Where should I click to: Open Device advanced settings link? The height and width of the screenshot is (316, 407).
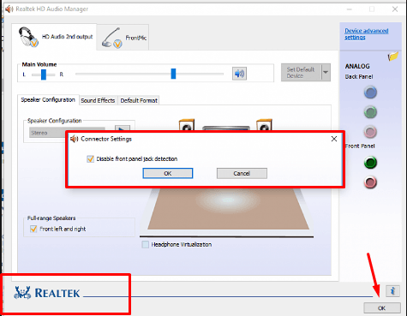pos(367,34)
